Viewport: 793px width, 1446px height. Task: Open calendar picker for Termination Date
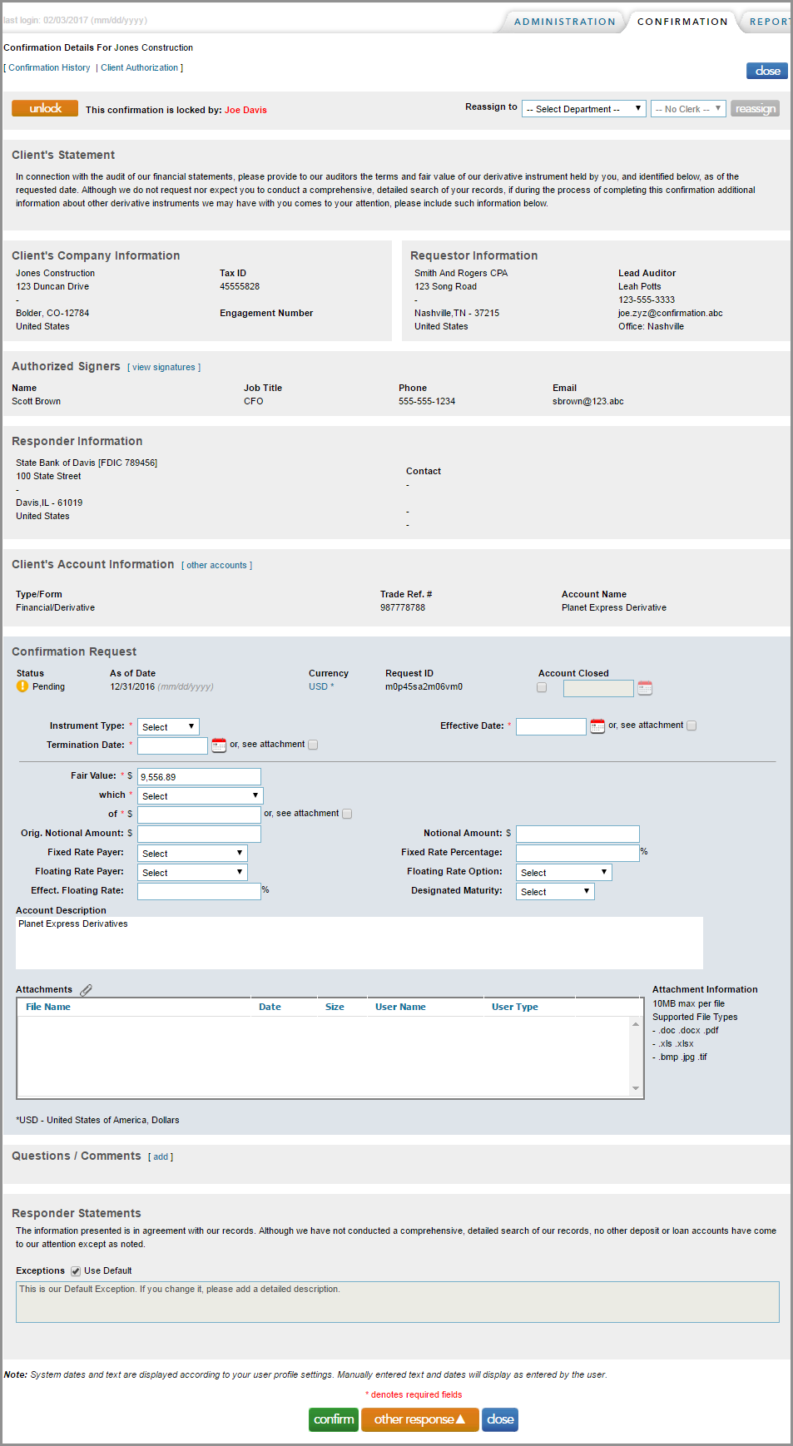pos(219,745)
